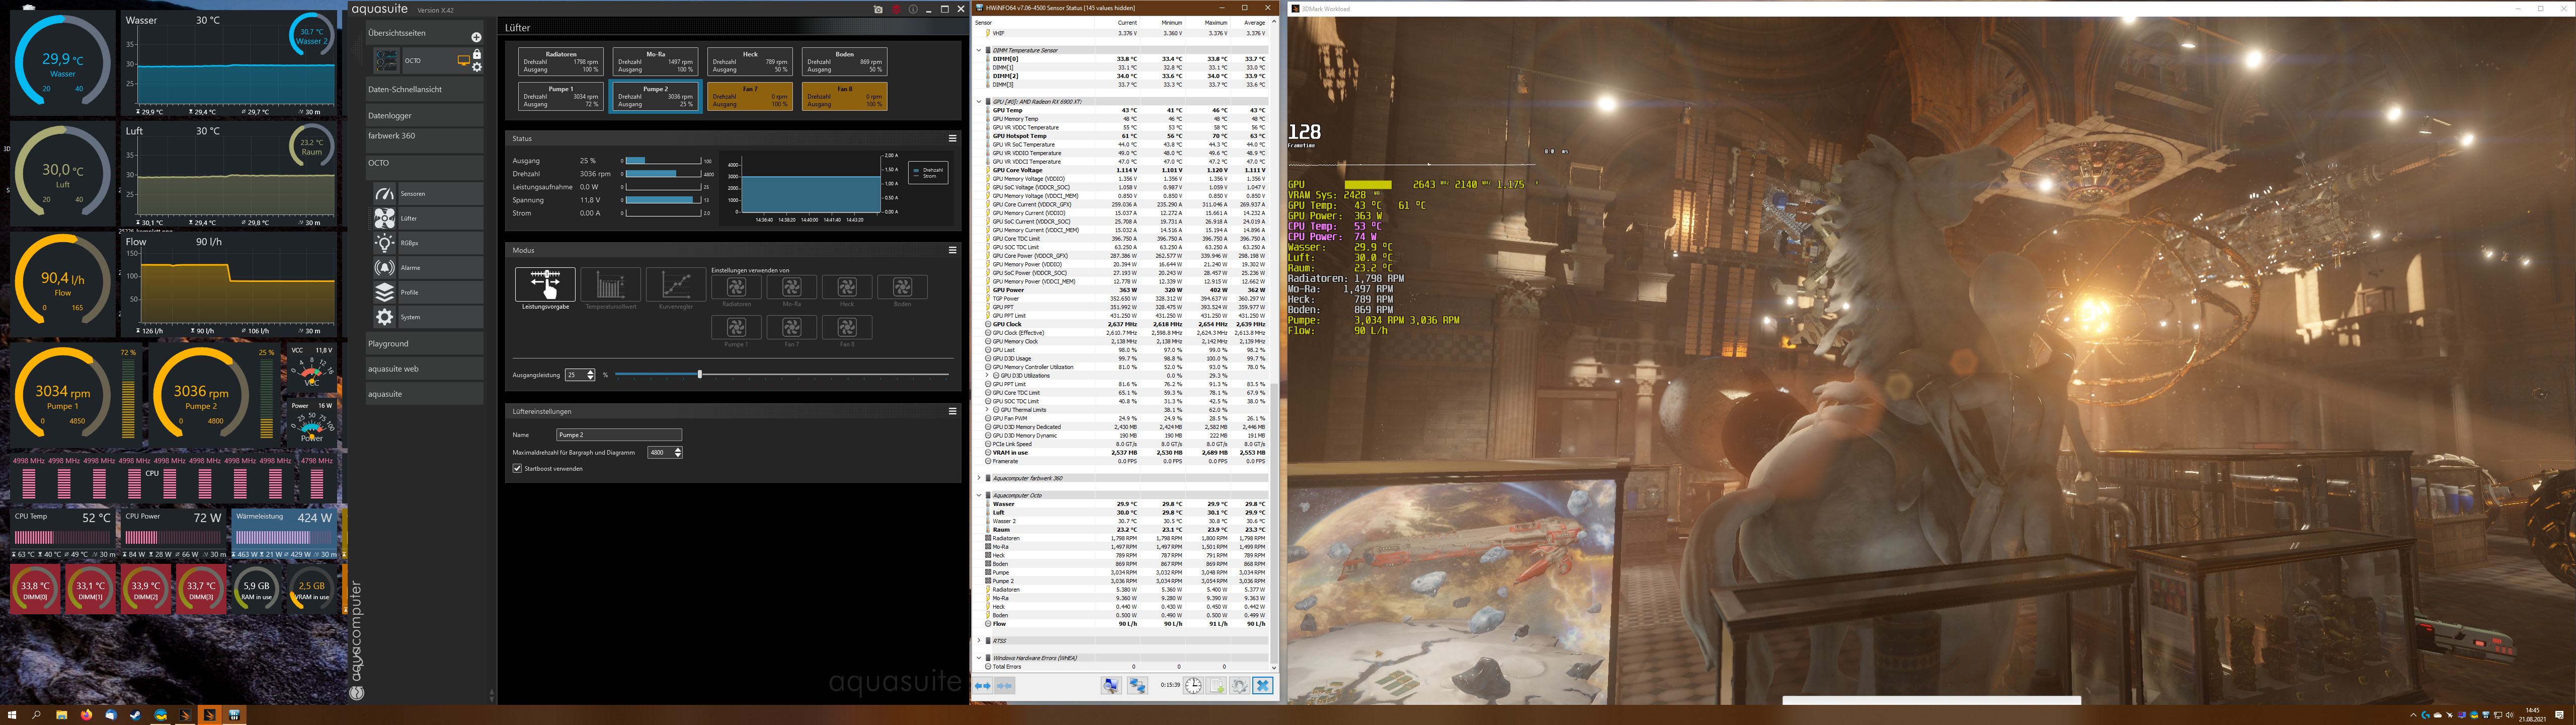Use settings from Mo-Ra fan icon

[x=792, y=287]
